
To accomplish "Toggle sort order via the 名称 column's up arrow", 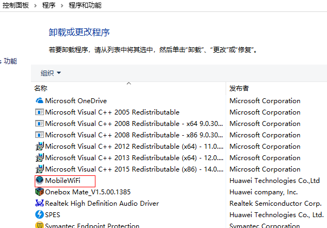I will click(x=129, y=84).
